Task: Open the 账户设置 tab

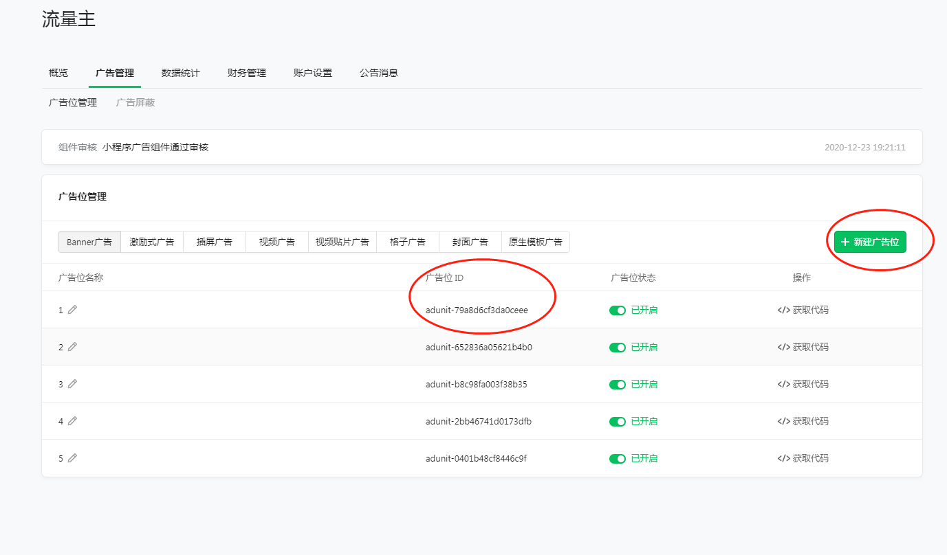Action: (312, 73)
